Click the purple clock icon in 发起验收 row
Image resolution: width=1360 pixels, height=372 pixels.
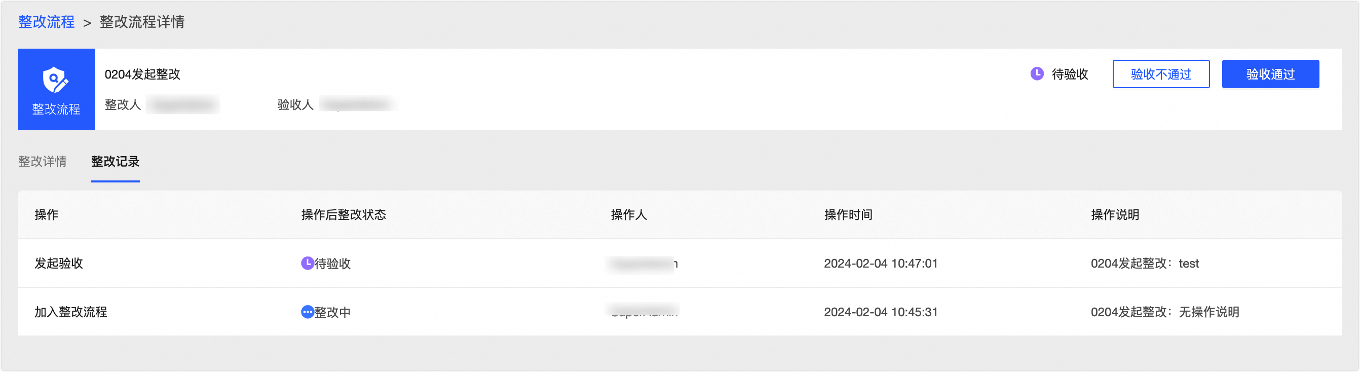click(x=307, y=263)
